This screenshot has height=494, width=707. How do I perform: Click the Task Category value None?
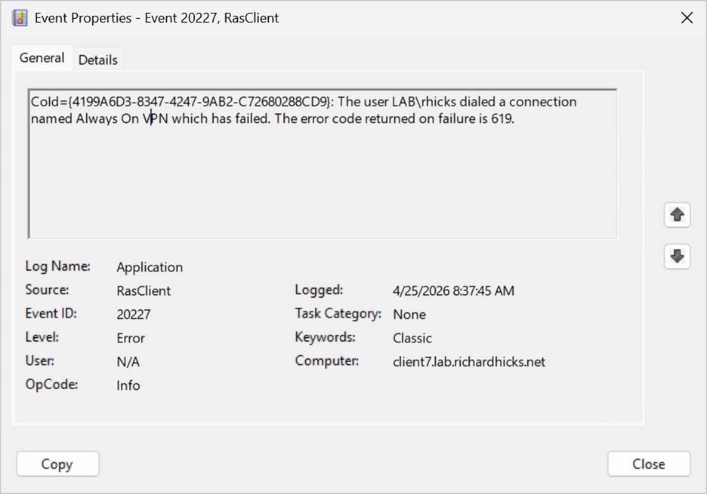click(x=409, y=315)
